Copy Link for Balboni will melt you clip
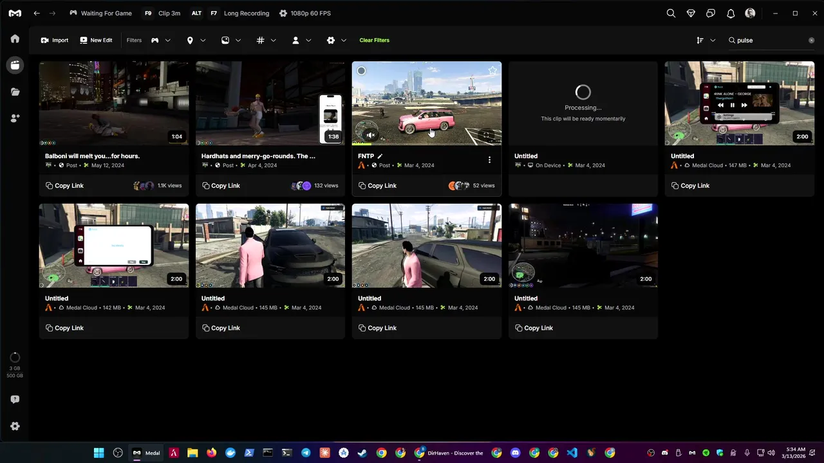Viewport: 824px width, 463px height. pos(64,186)
